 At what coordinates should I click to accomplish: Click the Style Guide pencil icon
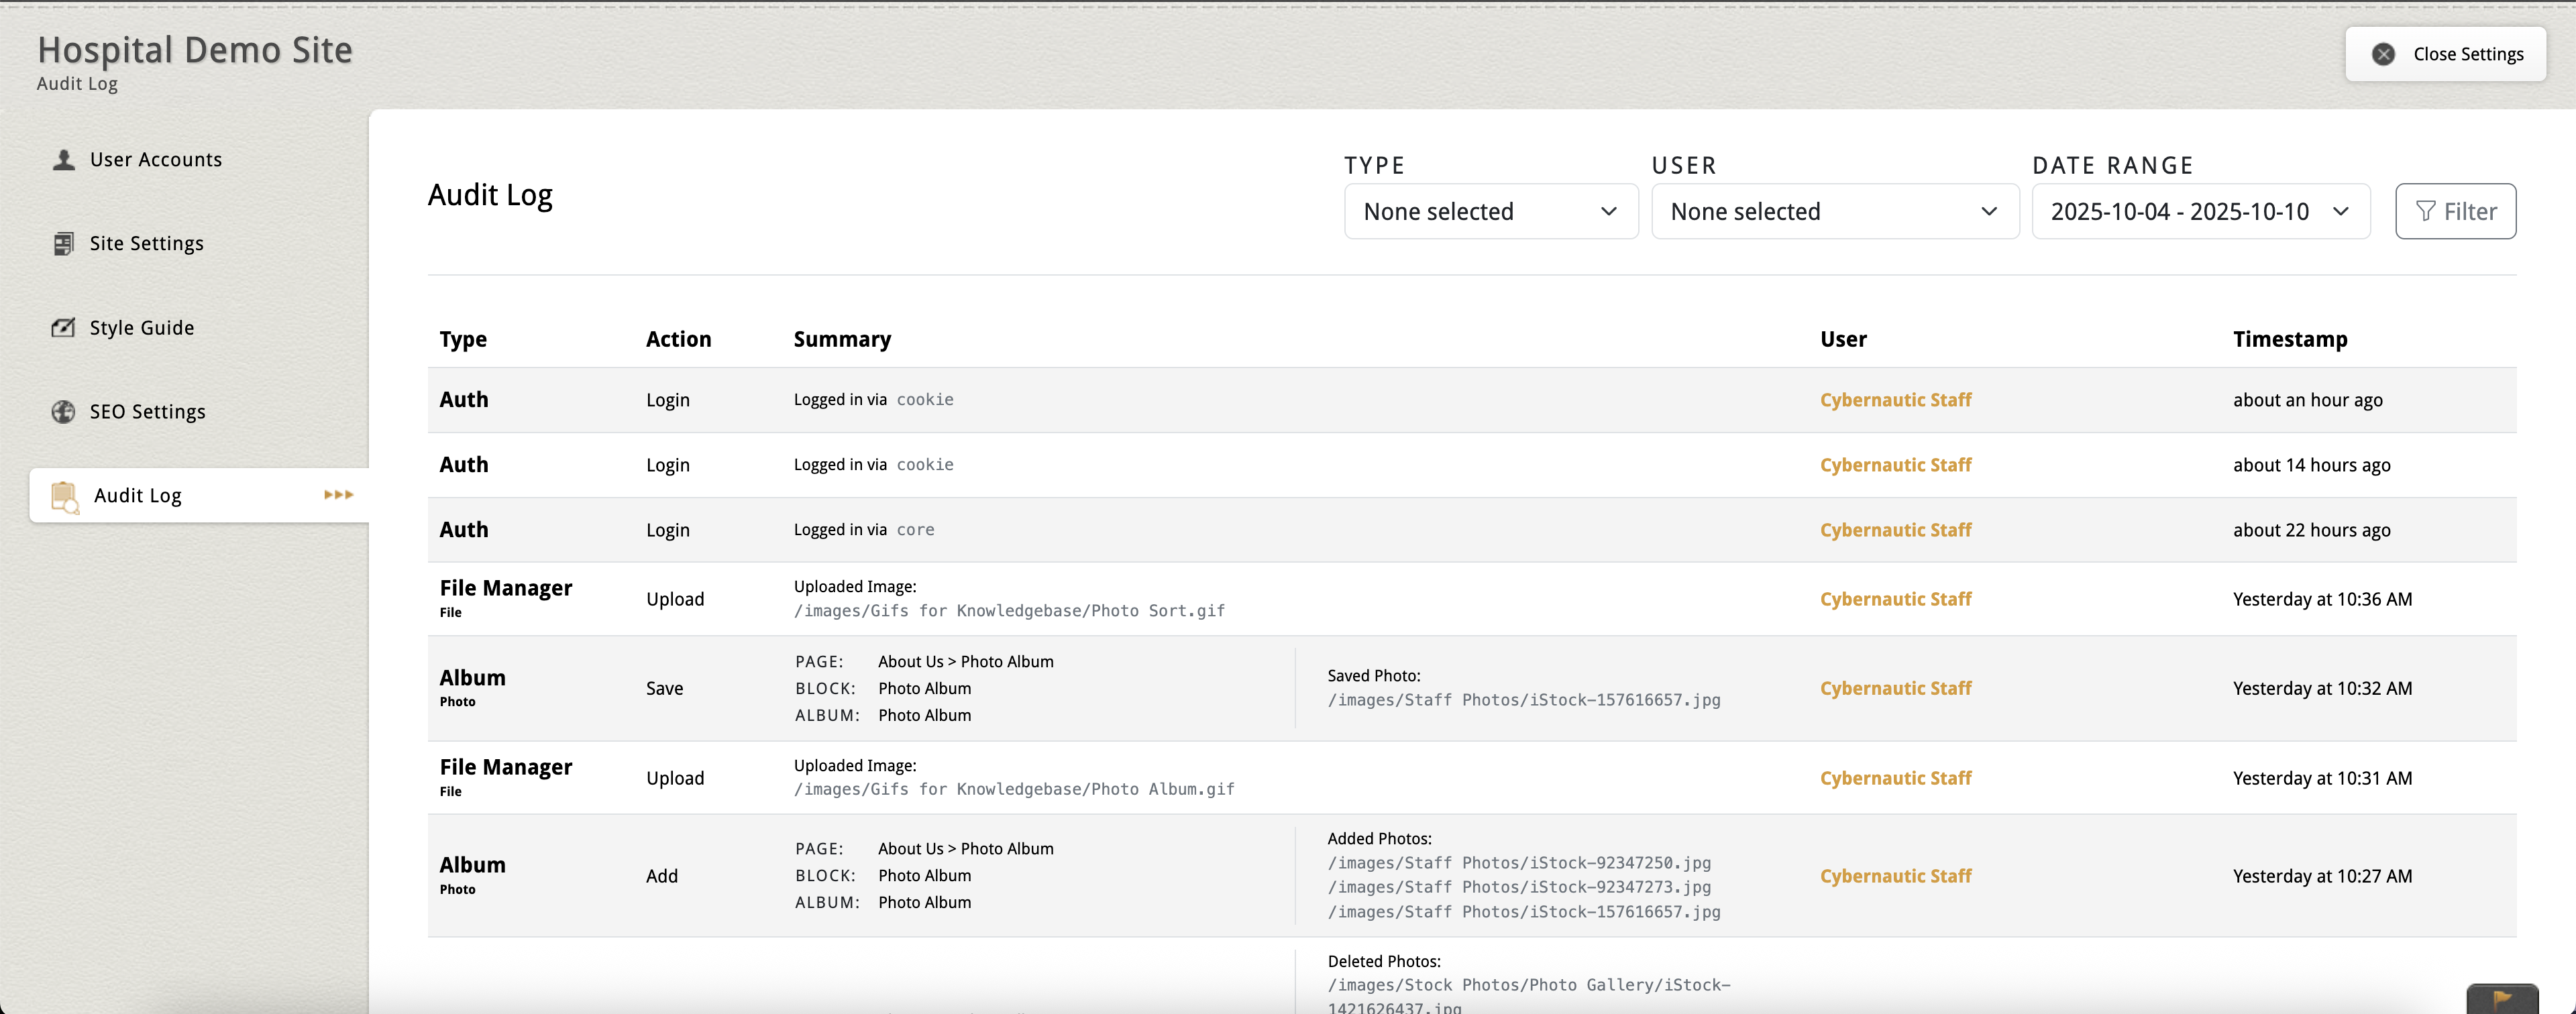pyautogui.click(x=64, y=328)
